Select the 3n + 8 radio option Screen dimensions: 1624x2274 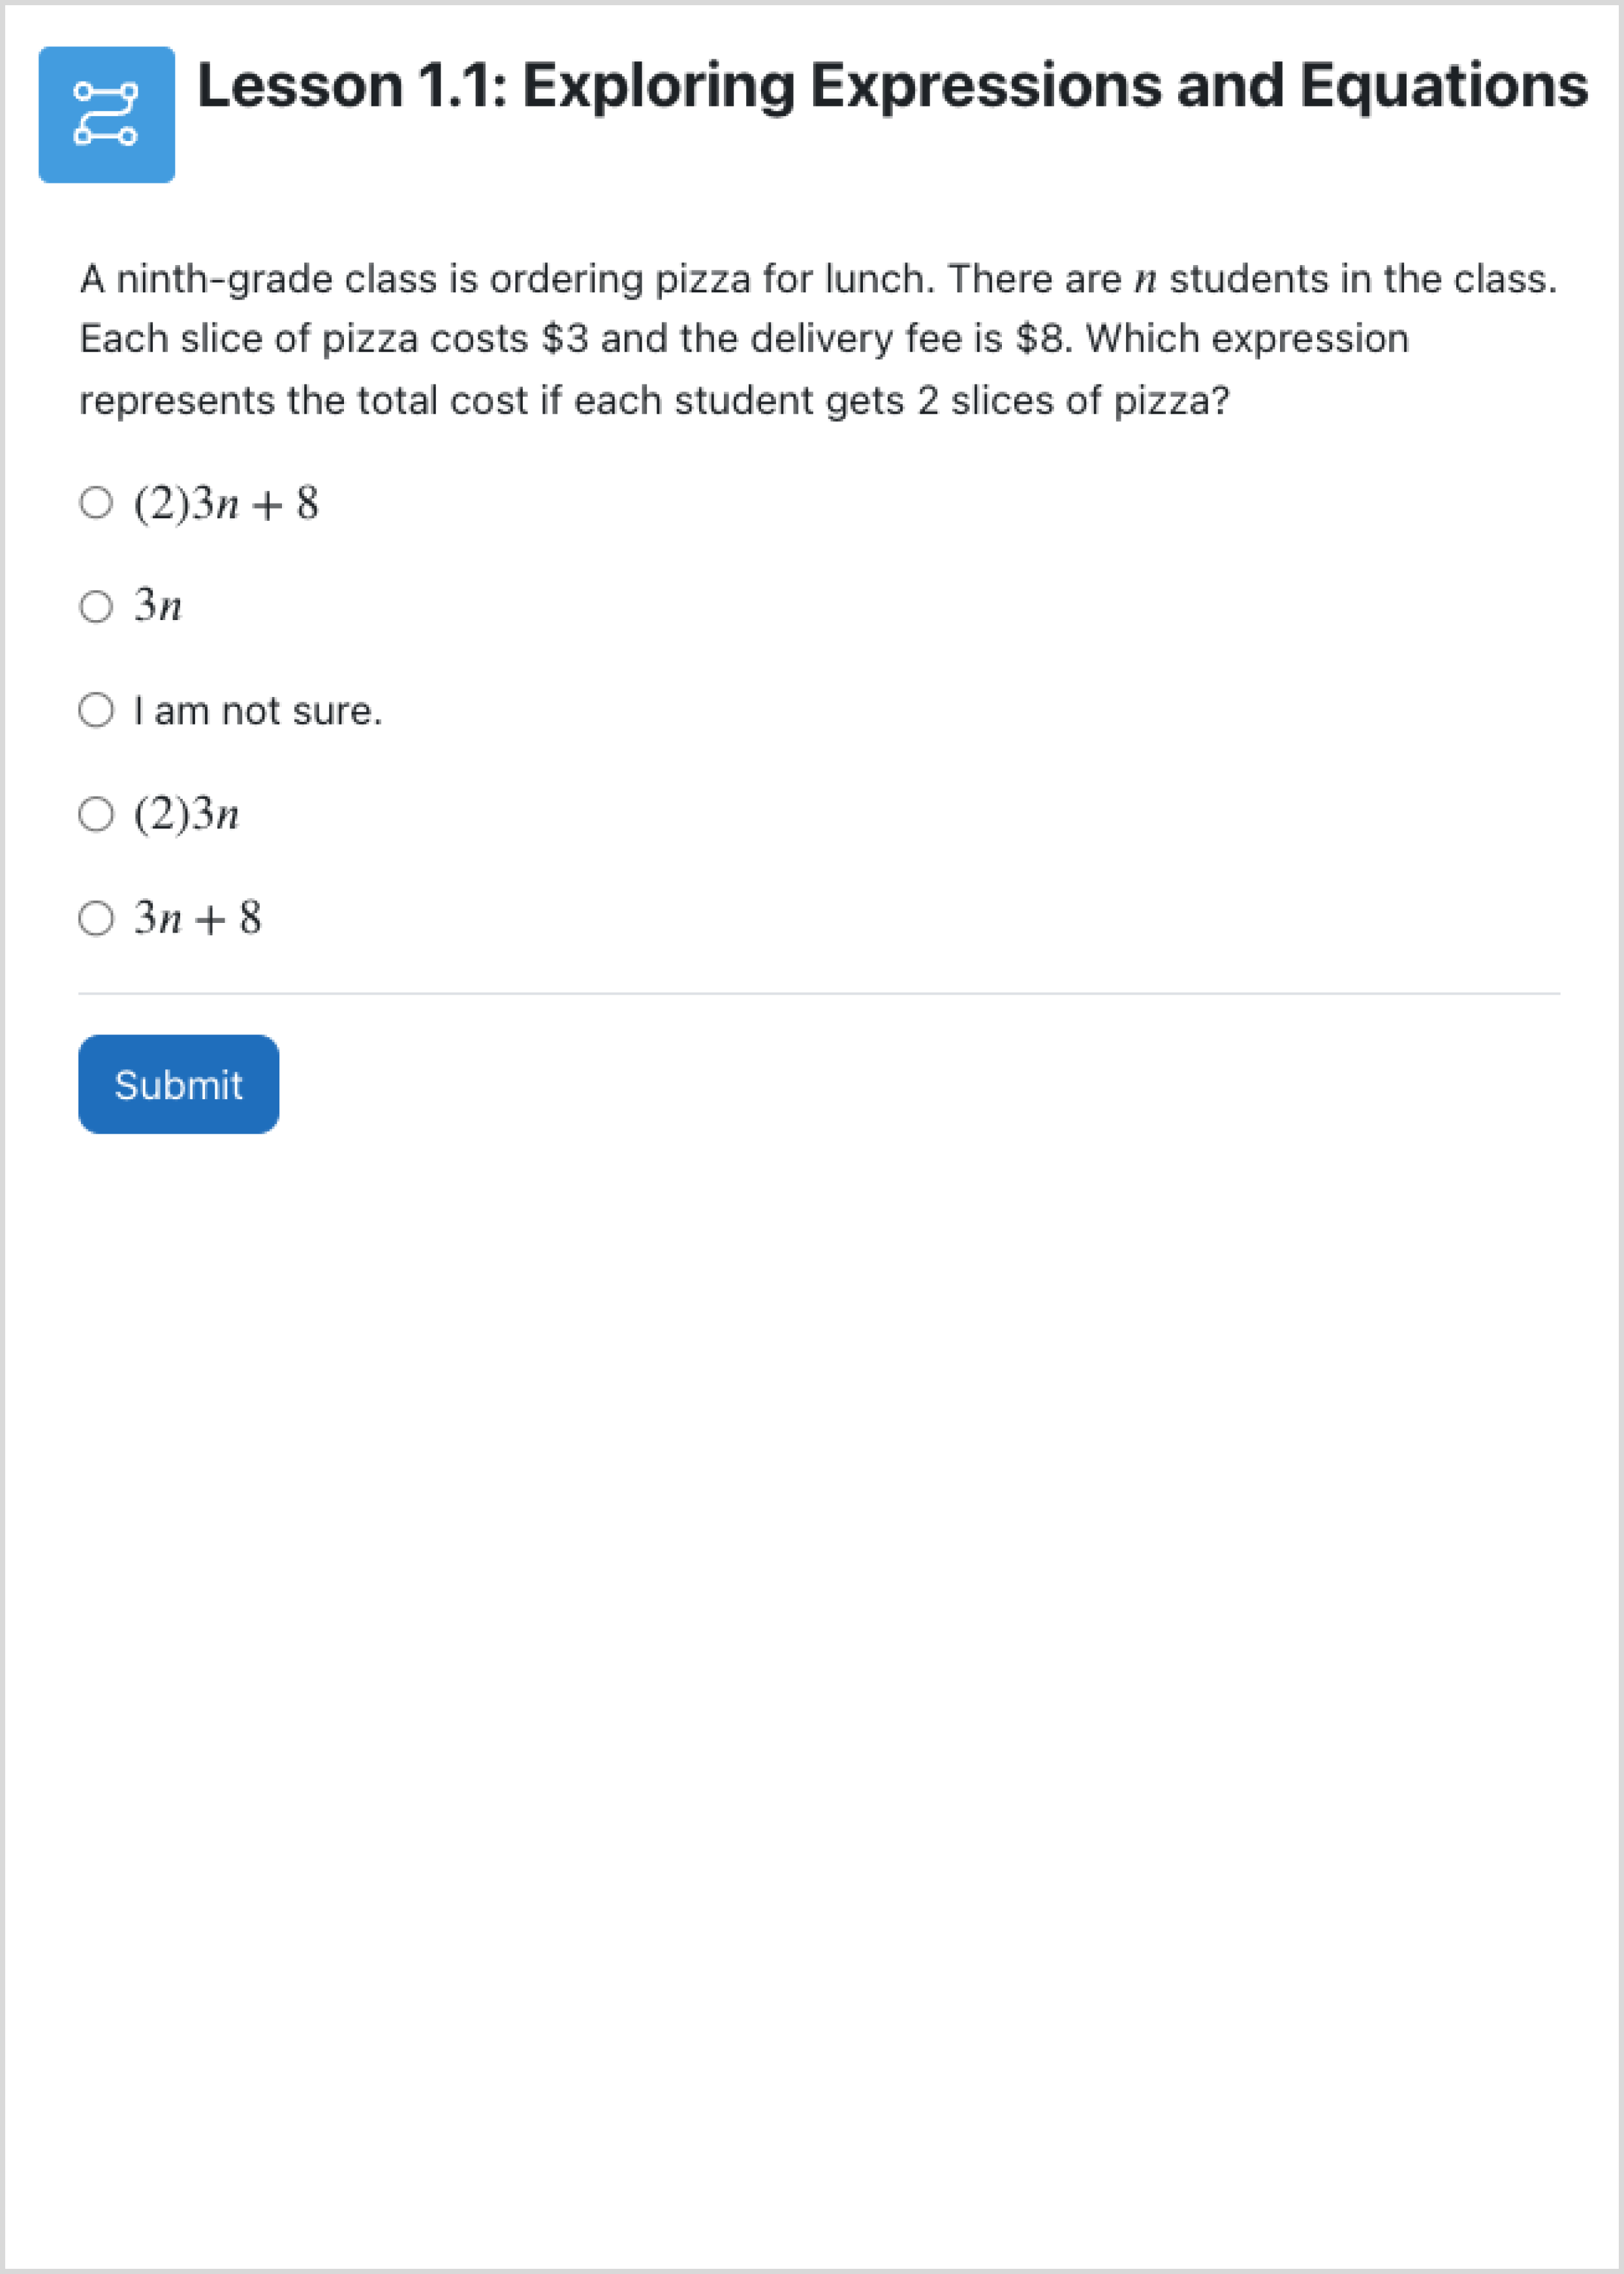pyautogui.click(x=96, y=918)
